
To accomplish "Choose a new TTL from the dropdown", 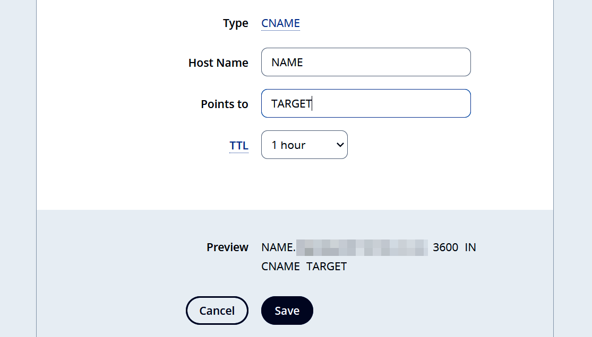I will pyautogui.click(x=304, y=144).
